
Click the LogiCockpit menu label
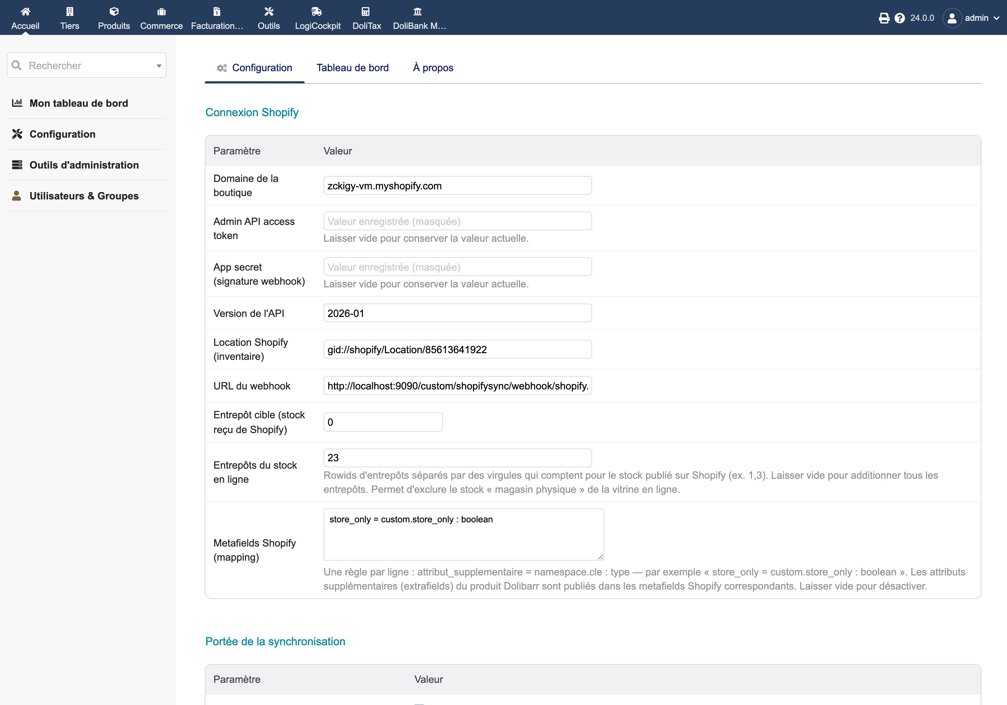(318, 26)
